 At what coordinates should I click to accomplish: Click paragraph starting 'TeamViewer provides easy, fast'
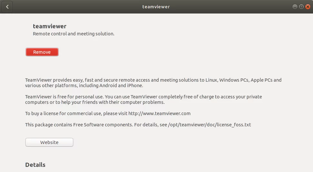[x=153, y=83]
